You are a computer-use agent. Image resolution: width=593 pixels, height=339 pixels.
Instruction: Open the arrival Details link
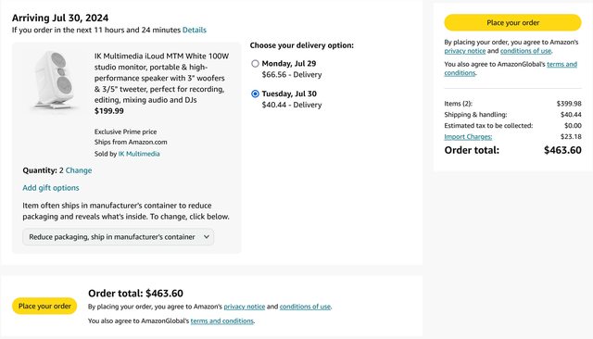click(x=195, y=30)
